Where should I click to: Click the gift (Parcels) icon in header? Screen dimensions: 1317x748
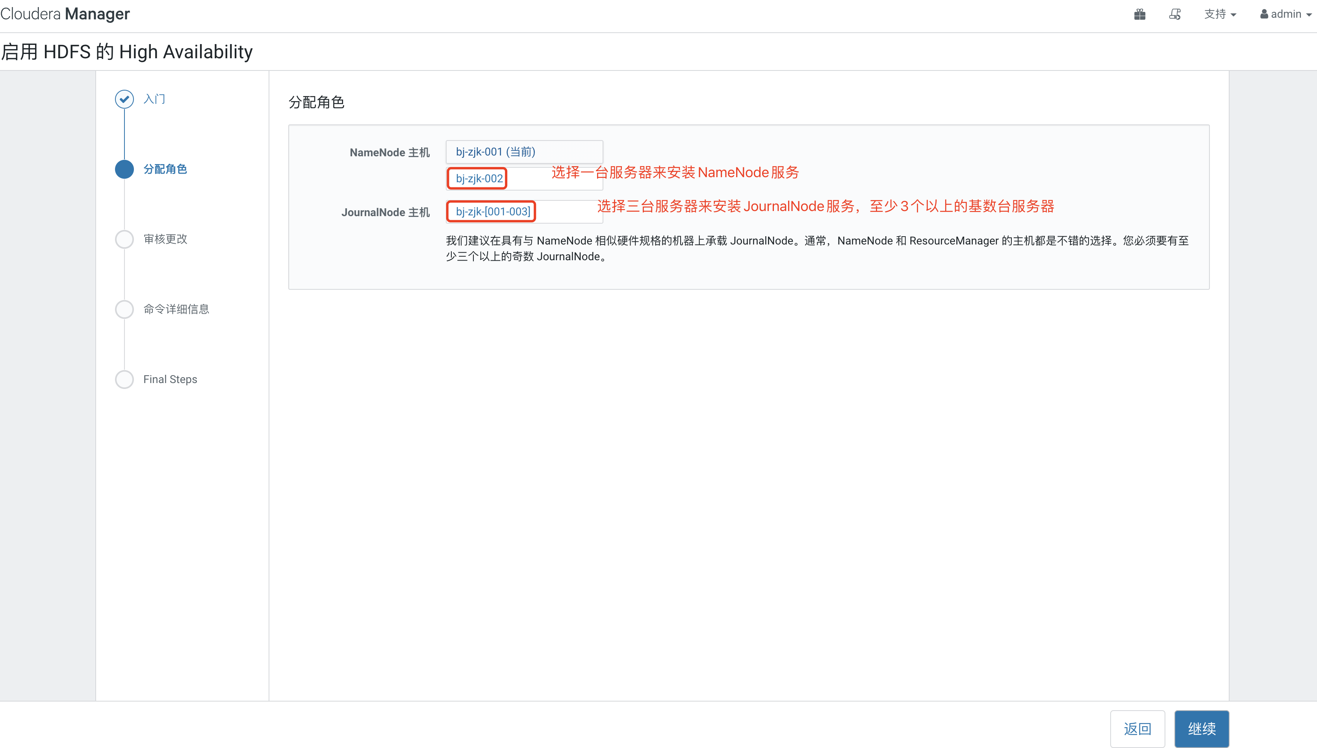[x=1140, y=14]
